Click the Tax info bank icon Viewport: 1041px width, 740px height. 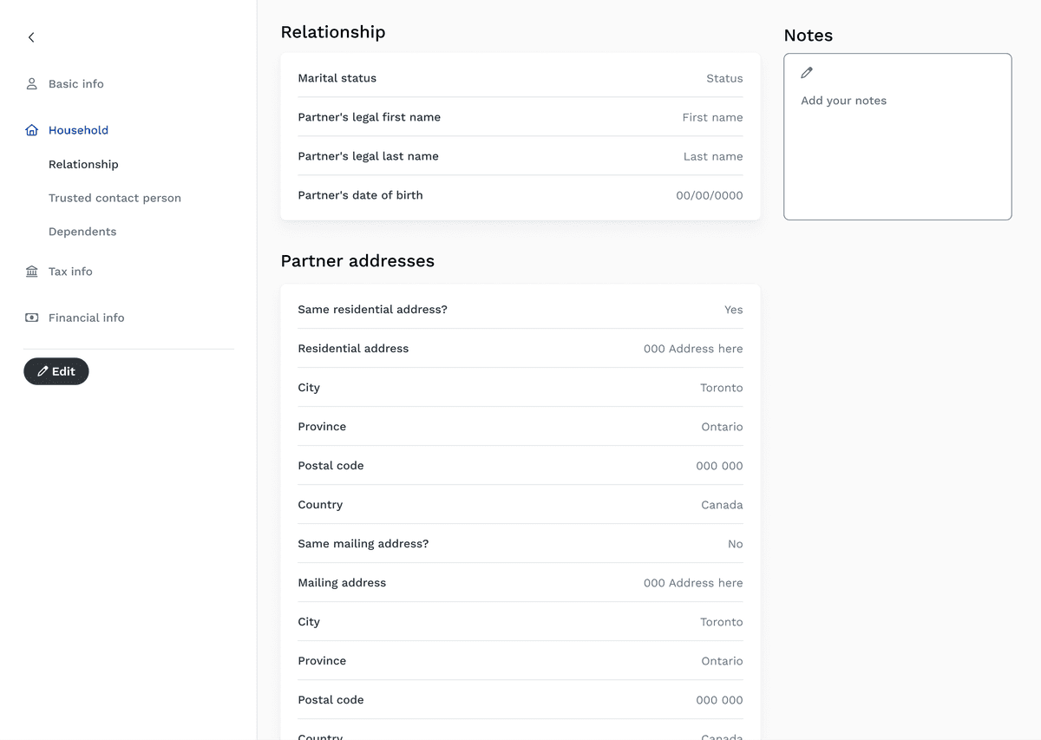[32, 272]
